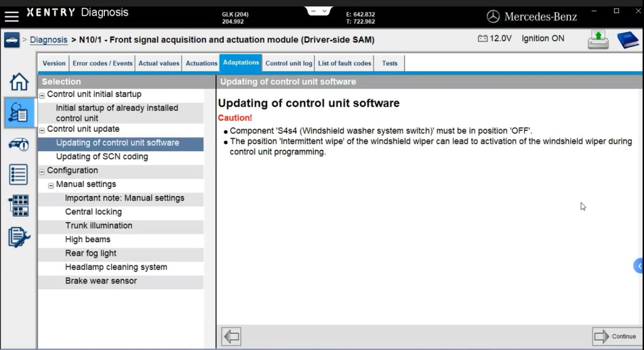The image size is (644, 350).
Task: Open the notes and wrench sidebar icon
Action: point(19,238)
